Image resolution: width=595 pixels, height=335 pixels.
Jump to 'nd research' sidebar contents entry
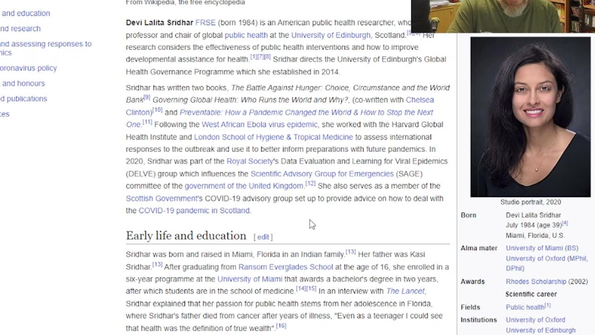[x=20, y=28]
